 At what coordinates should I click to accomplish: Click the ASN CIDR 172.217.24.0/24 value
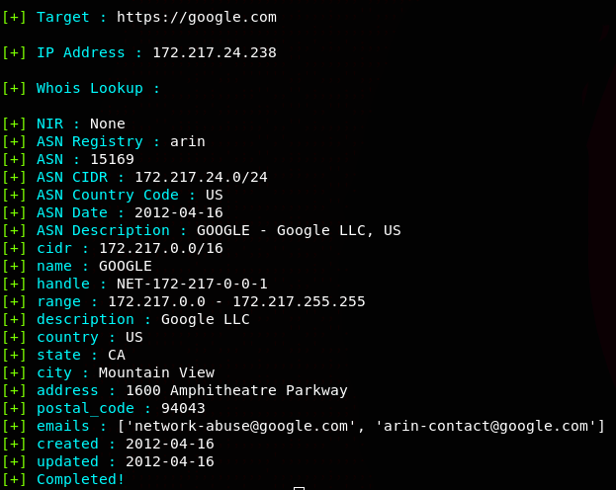pyautogui.click(x=201, y=177)
